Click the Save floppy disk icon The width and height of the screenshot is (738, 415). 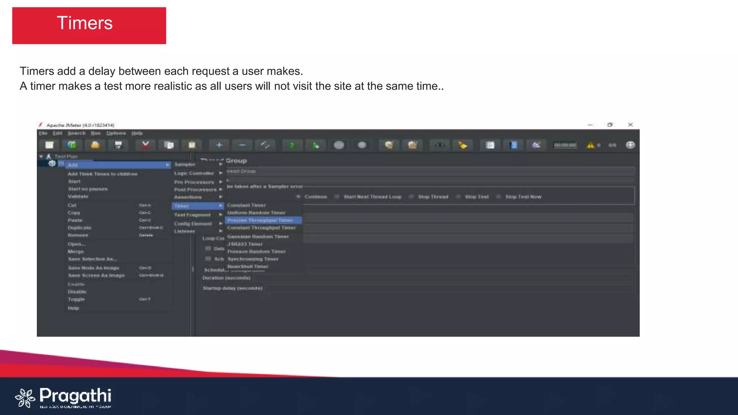point(118,145)
